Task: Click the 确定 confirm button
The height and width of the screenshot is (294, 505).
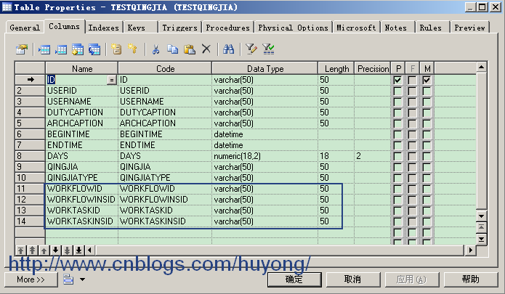Action: 294,279
